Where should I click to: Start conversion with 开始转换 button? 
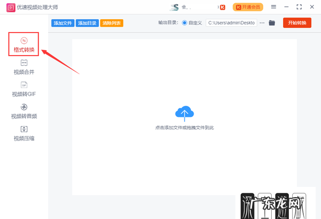[x=297, y=22]
